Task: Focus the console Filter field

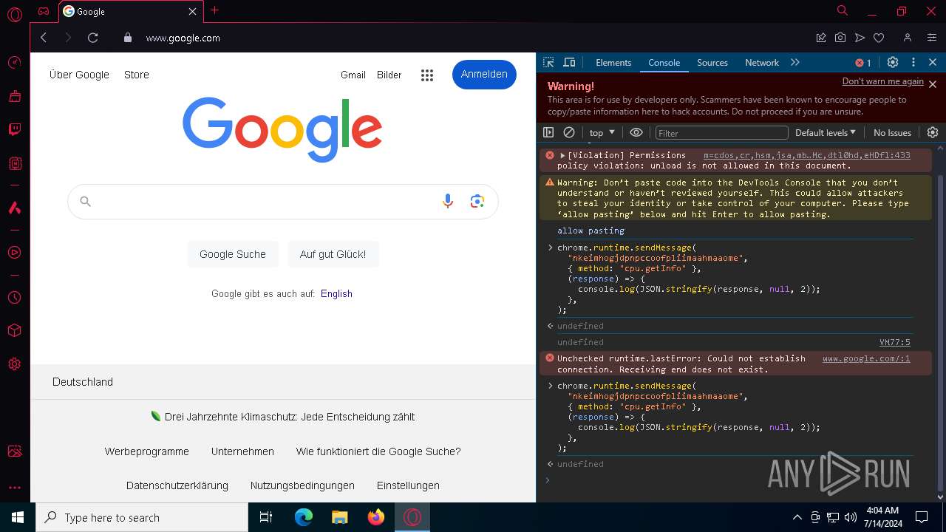Action: point(721,133)
